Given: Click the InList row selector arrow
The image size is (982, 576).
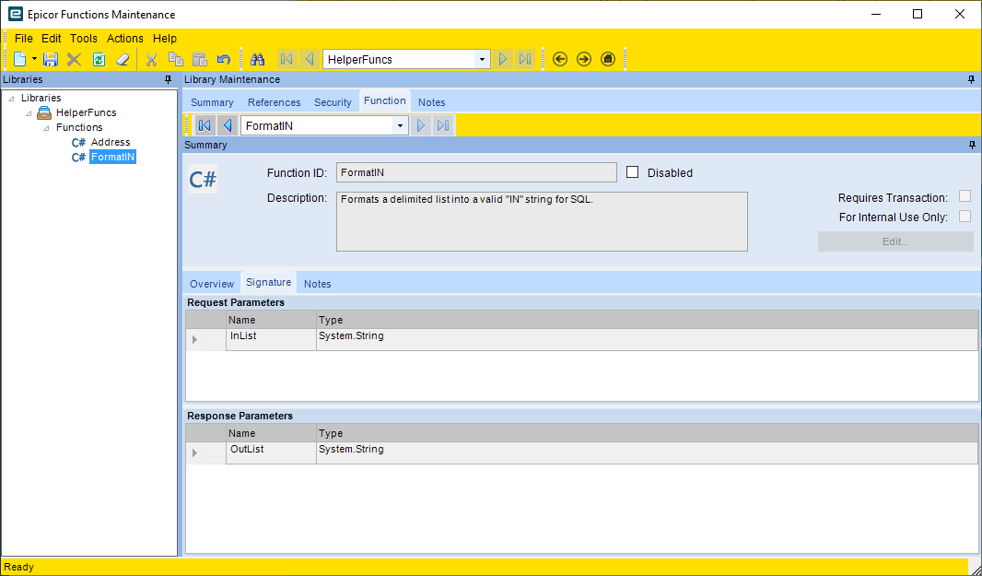Looking at the screenshot, I should (194, 339).
